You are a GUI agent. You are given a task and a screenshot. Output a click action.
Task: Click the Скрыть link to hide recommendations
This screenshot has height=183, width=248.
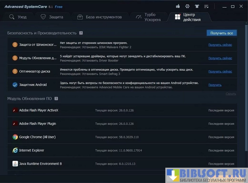point(231,94)
